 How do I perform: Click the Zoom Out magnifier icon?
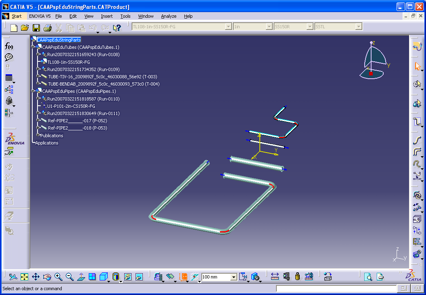pyautogui.click(x=70, y=277)
